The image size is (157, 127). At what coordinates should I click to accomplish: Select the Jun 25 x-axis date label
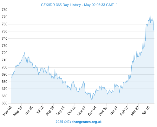pyautogui.click(x=29, y=110)
